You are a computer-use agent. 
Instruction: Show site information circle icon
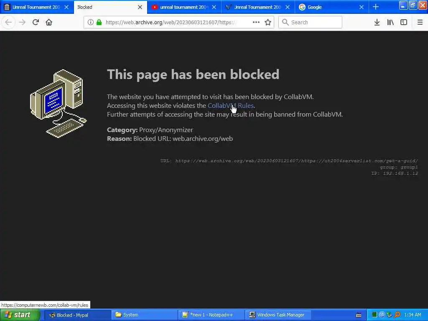[x=91, y=22]
